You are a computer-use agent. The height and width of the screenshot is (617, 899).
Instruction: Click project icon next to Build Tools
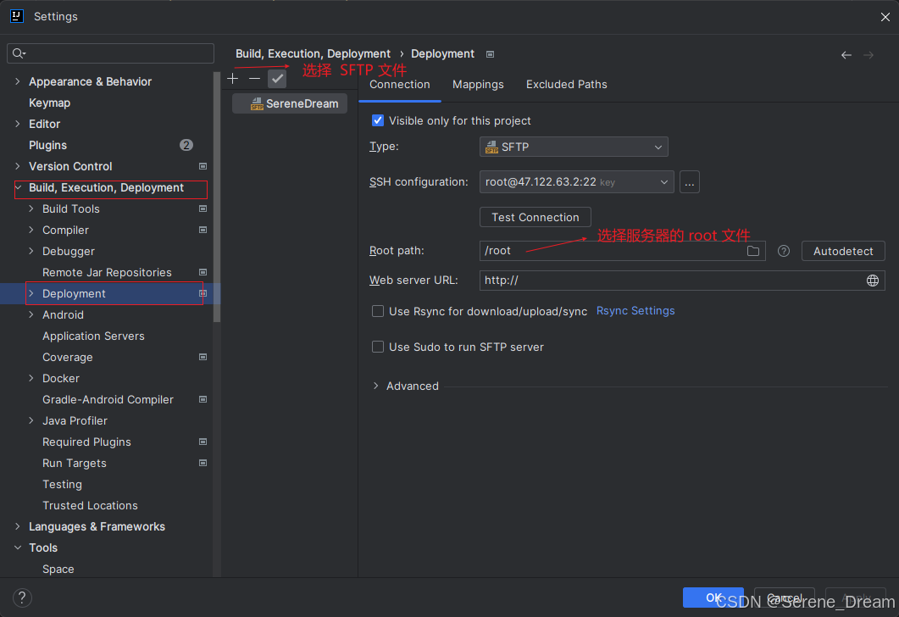coord(203,208)
